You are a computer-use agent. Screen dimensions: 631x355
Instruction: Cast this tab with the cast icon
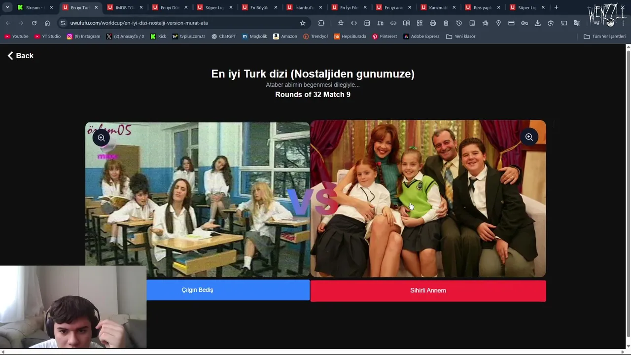click(x=564, y=23)
